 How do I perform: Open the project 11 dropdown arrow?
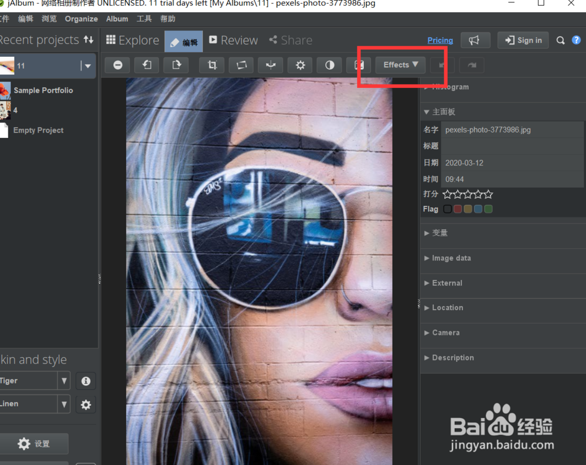tap(87, 66)
